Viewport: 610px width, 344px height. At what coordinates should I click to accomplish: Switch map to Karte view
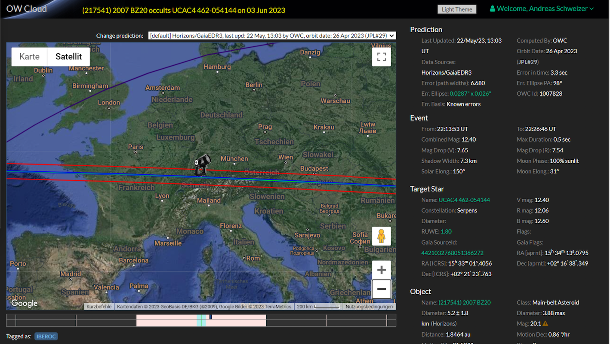(29, 57)
